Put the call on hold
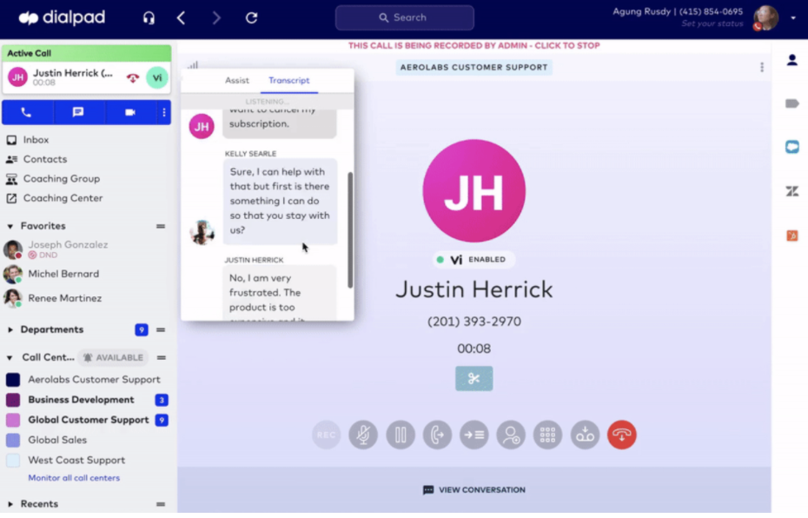The height and width of the screenshot is (518, 808). 401,435
